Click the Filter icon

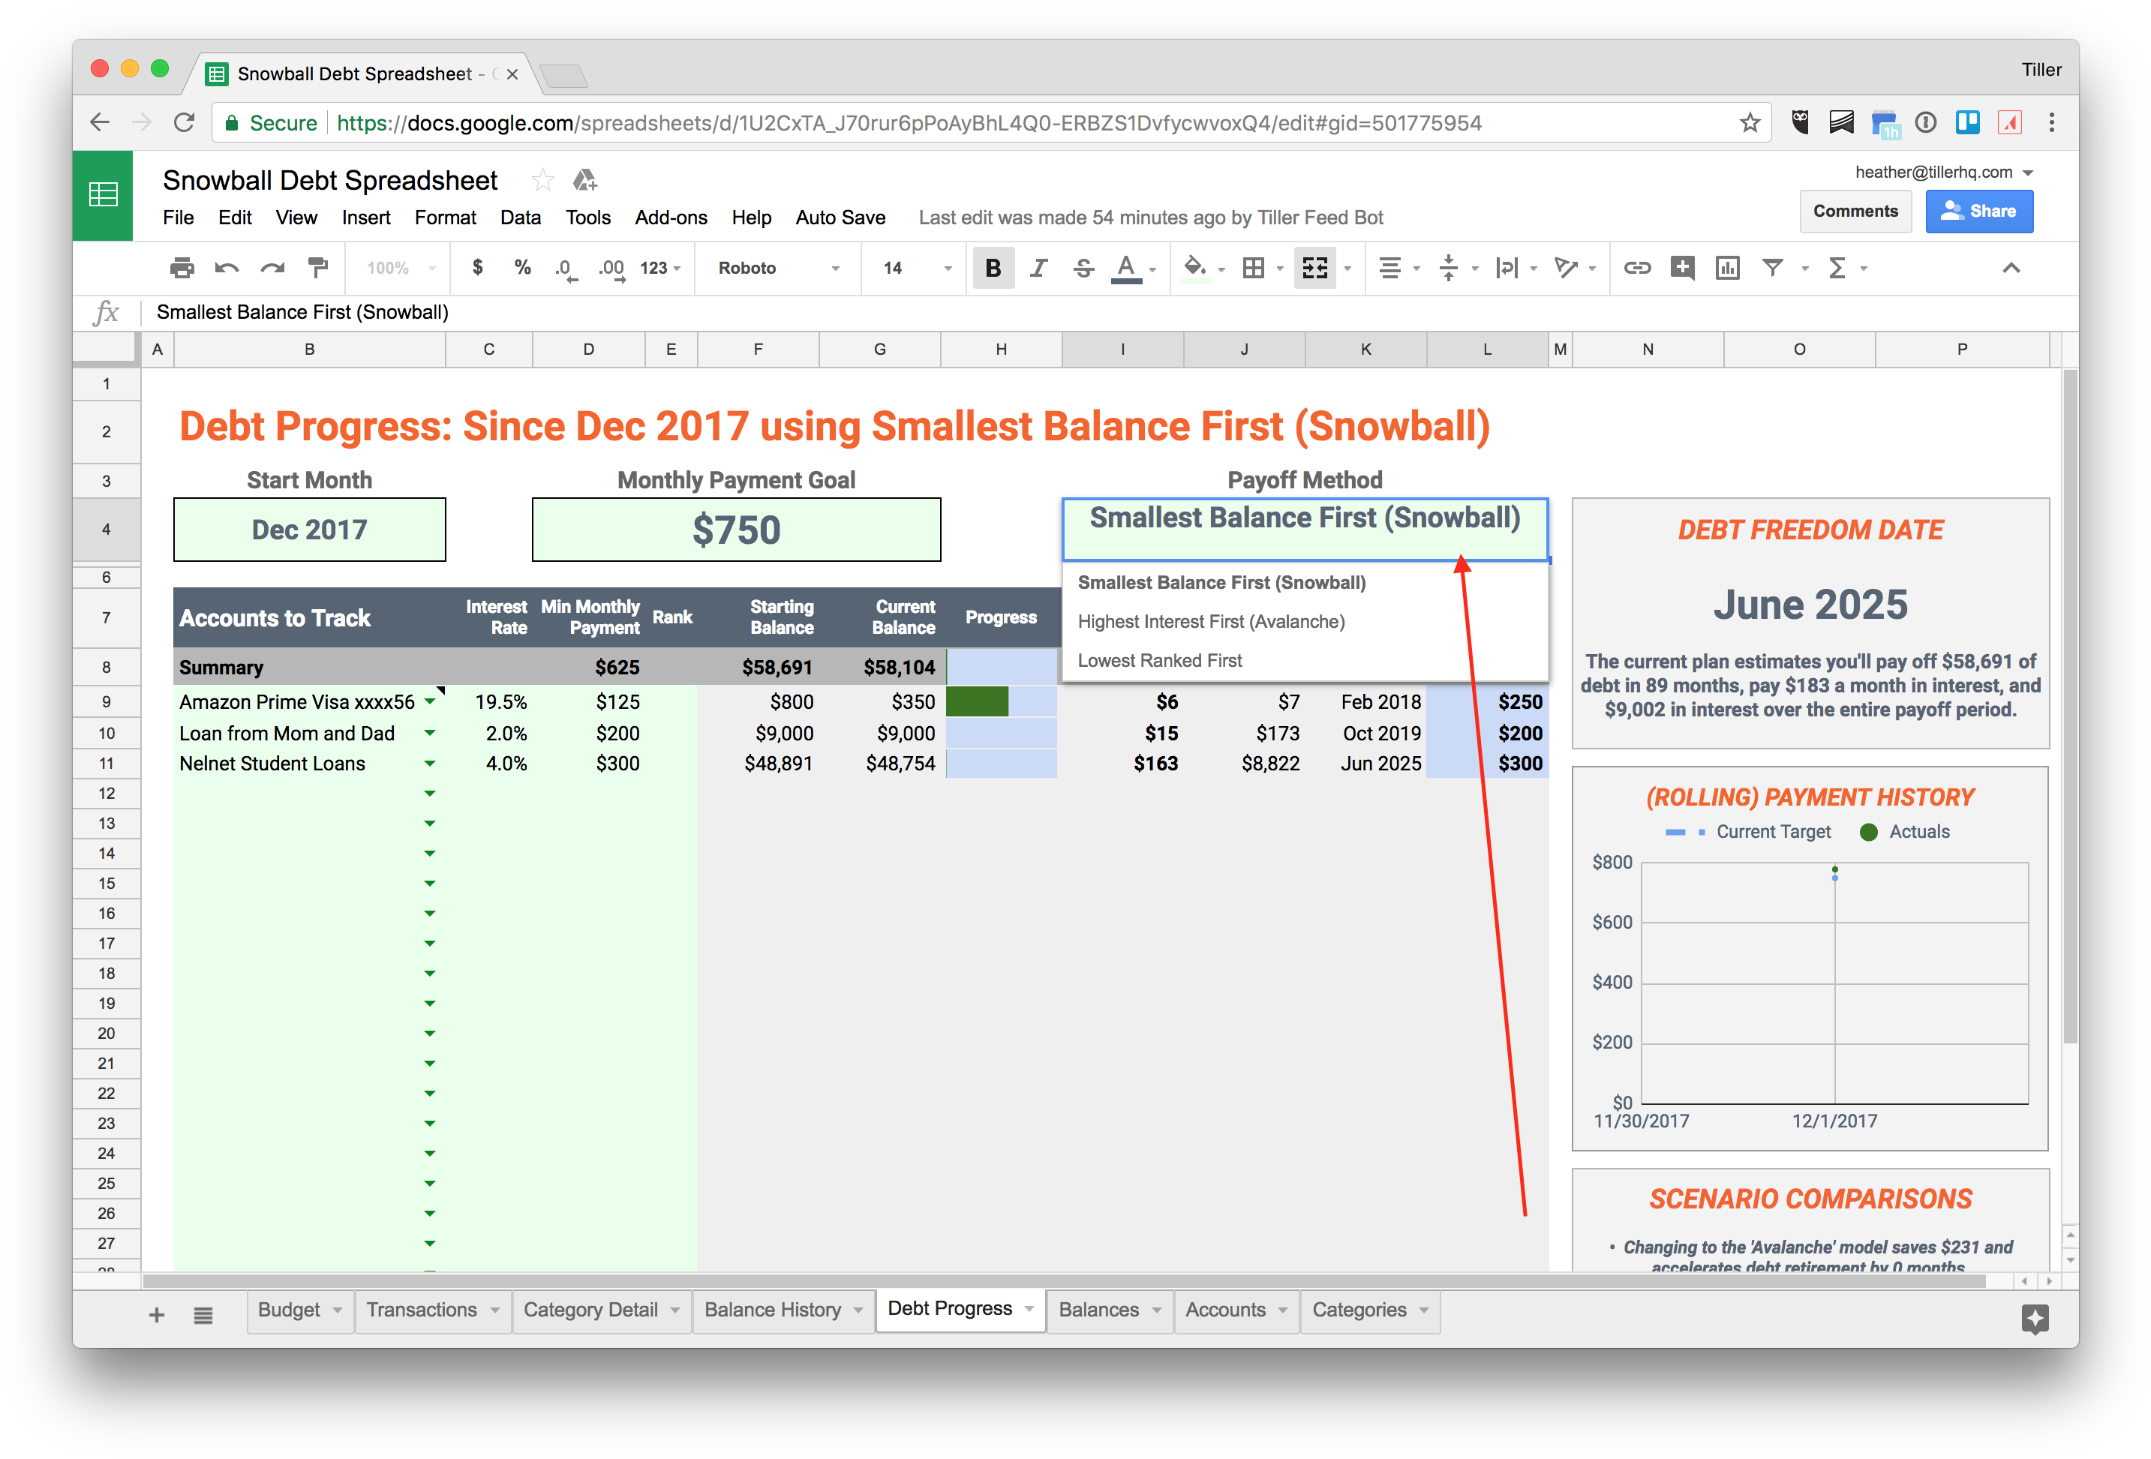tap(1772, 269)
